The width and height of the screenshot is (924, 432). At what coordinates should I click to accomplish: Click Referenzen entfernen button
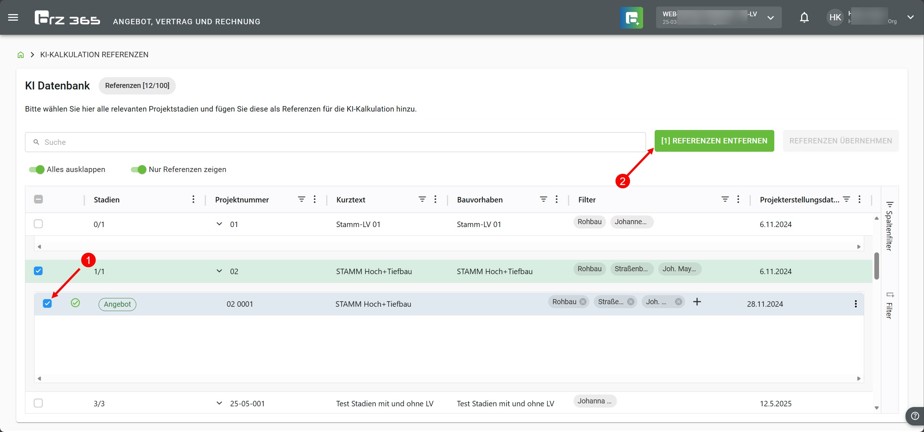[714, 141]
